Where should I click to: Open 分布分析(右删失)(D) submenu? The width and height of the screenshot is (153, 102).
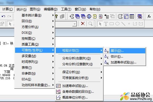pyautogui.click(x=79, y=58)
